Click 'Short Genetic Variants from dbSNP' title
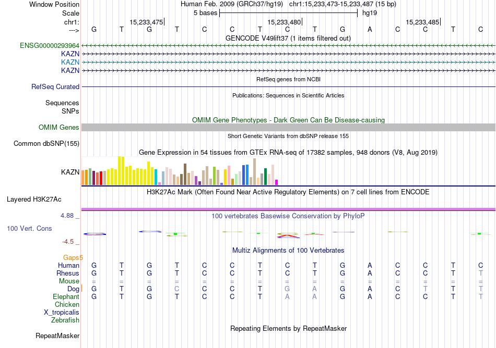Viewport: 496px width, 348px height. point(288,136)
